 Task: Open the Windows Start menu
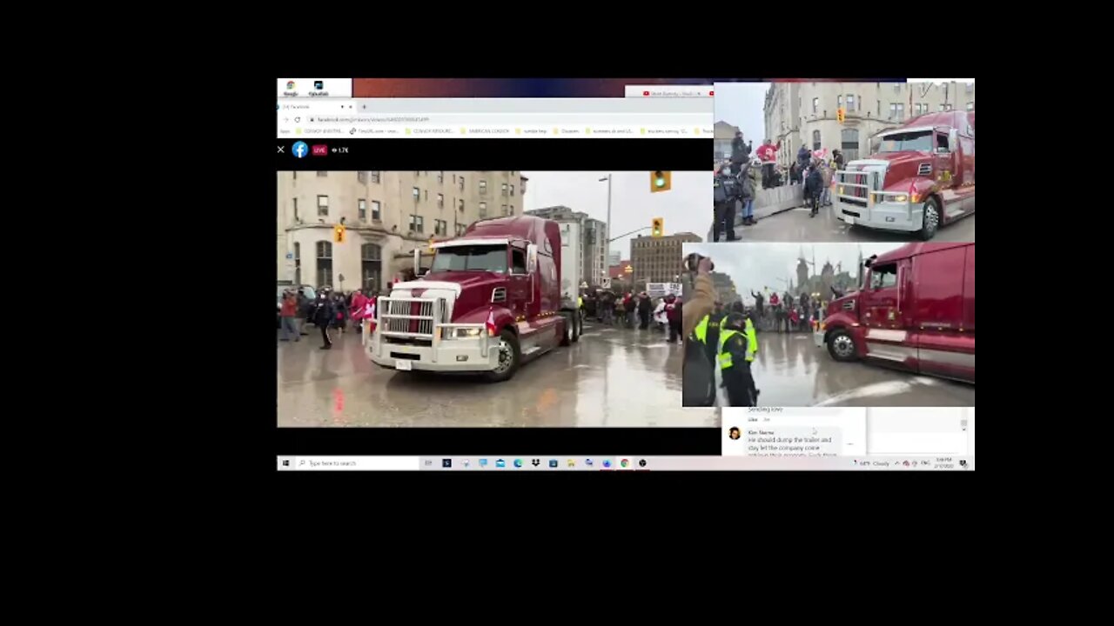285,463
